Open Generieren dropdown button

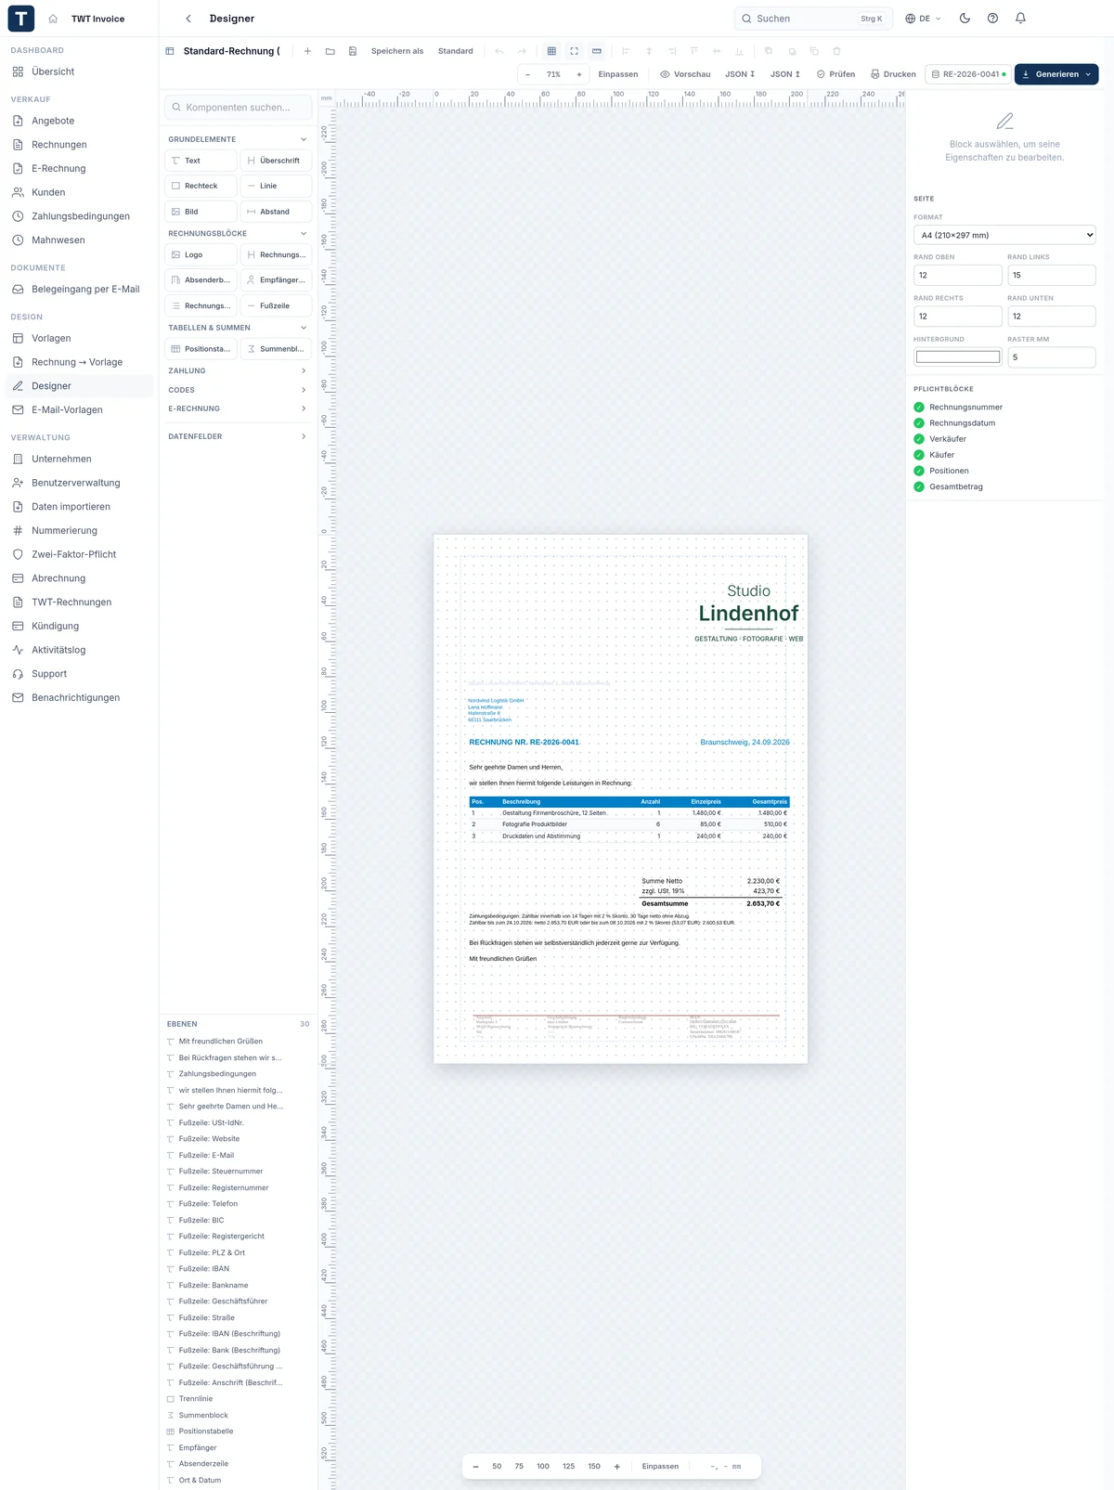click(1056, 74)
